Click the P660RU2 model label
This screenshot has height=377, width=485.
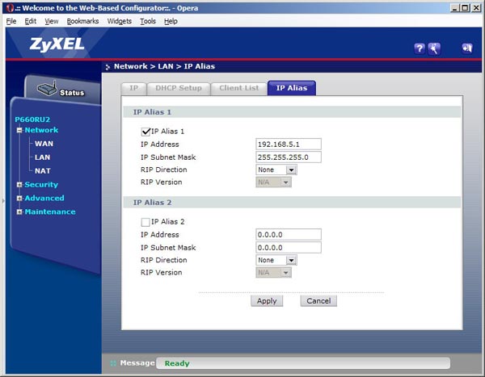[x=32, y=119]
